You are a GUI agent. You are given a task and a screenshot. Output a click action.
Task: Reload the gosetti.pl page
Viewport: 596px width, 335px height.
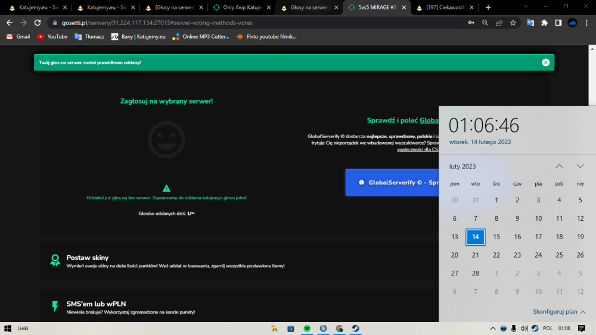point(37,23)
